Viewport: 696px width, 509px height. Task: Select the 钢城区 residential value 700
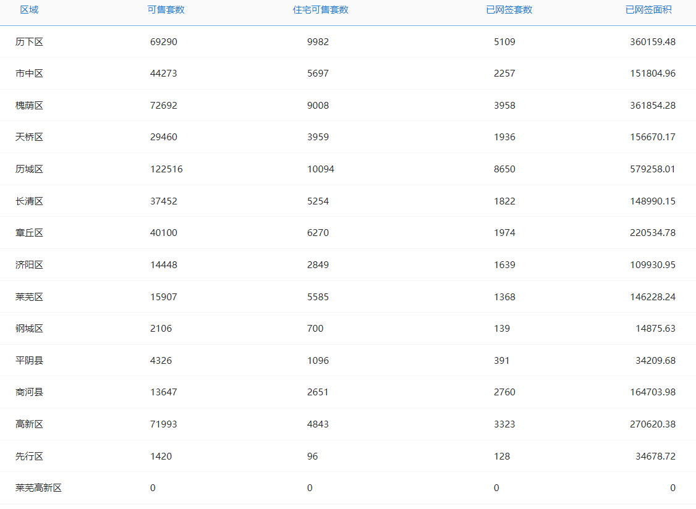315,329
